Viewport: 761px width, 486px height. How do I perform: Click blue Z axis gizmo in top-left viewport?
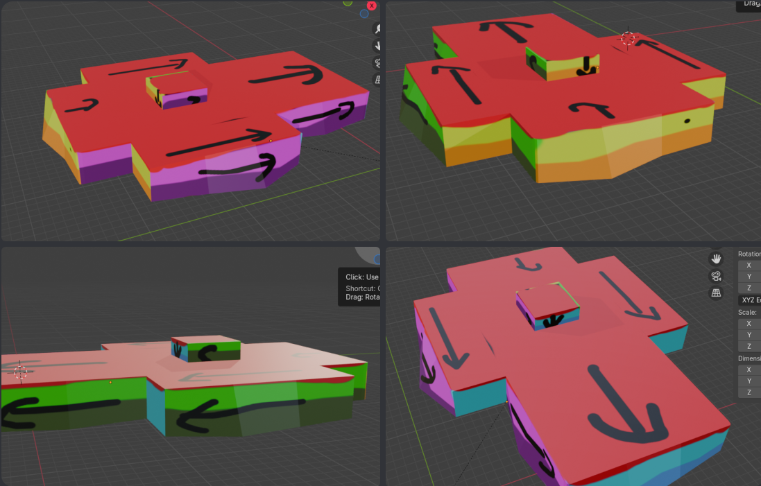click(x=364, y=13)
